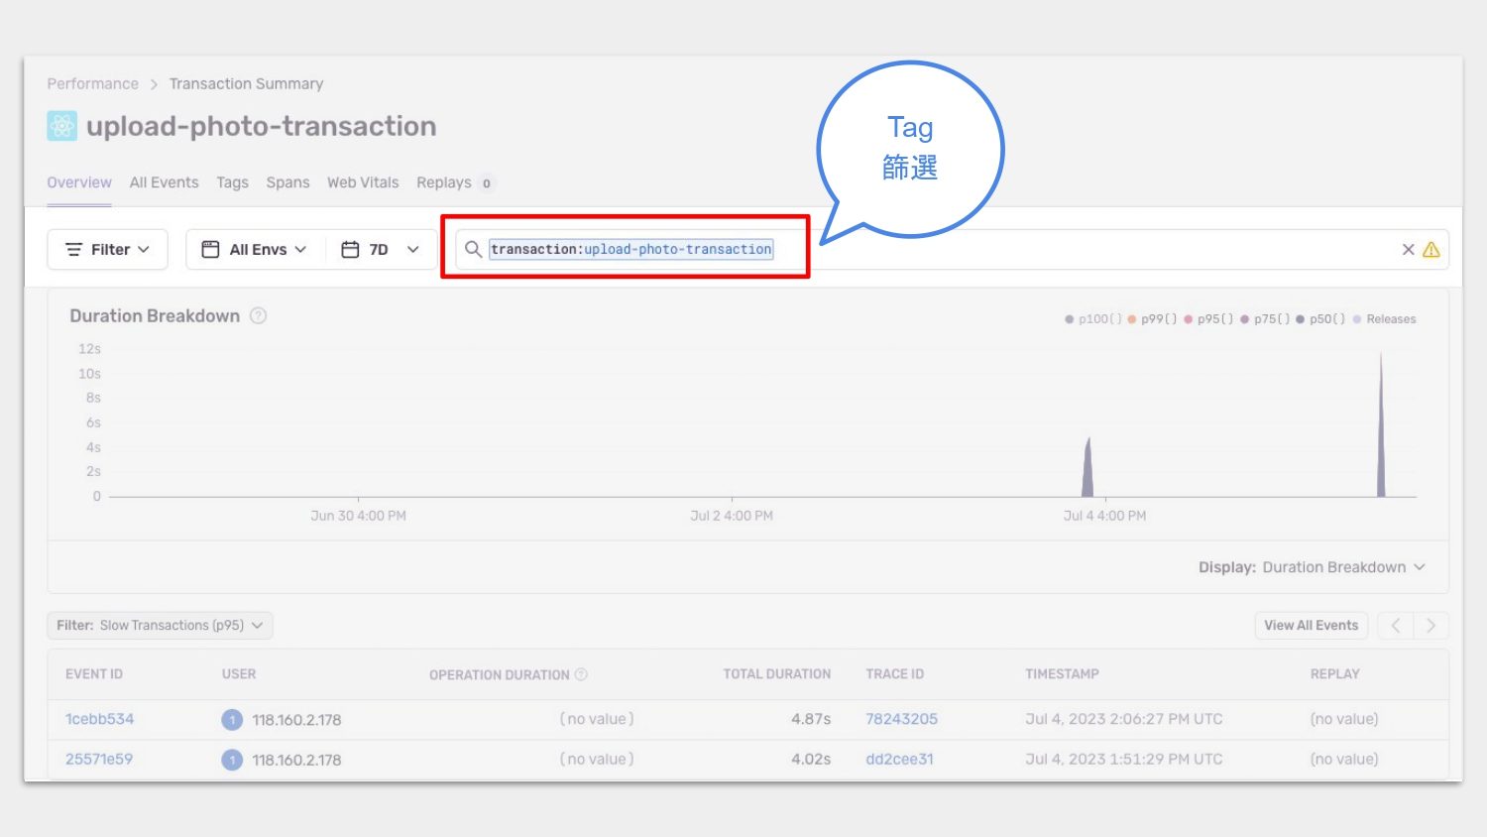The width and height of the screenshot is (1487, 837).
Task: Toggle p100() series in chart legend
Action: (1093, 319)
